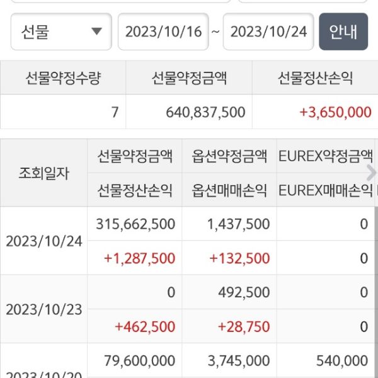Tap the EUREX매매손익 sub-header
This screenshot has height=378, width=378.
(325, 190)
